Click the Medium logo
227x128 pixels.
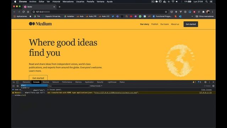40,24
